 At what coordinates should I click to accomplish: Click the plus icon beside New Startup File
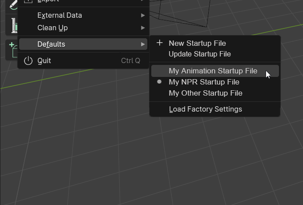(160, 43)
